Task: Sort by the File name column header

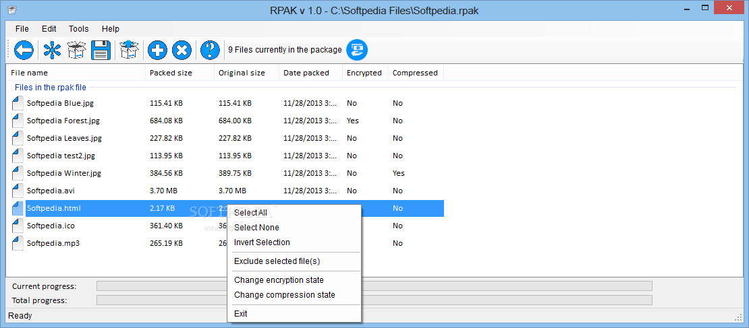Action: point(76,73)
